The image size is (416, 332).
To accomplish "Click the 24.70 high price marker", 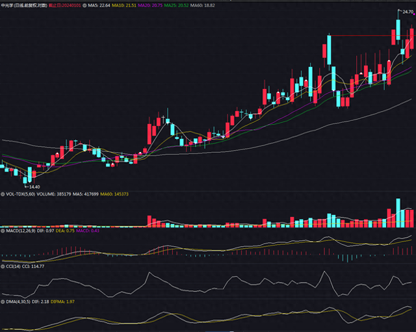I will click(x=408, y=12).
